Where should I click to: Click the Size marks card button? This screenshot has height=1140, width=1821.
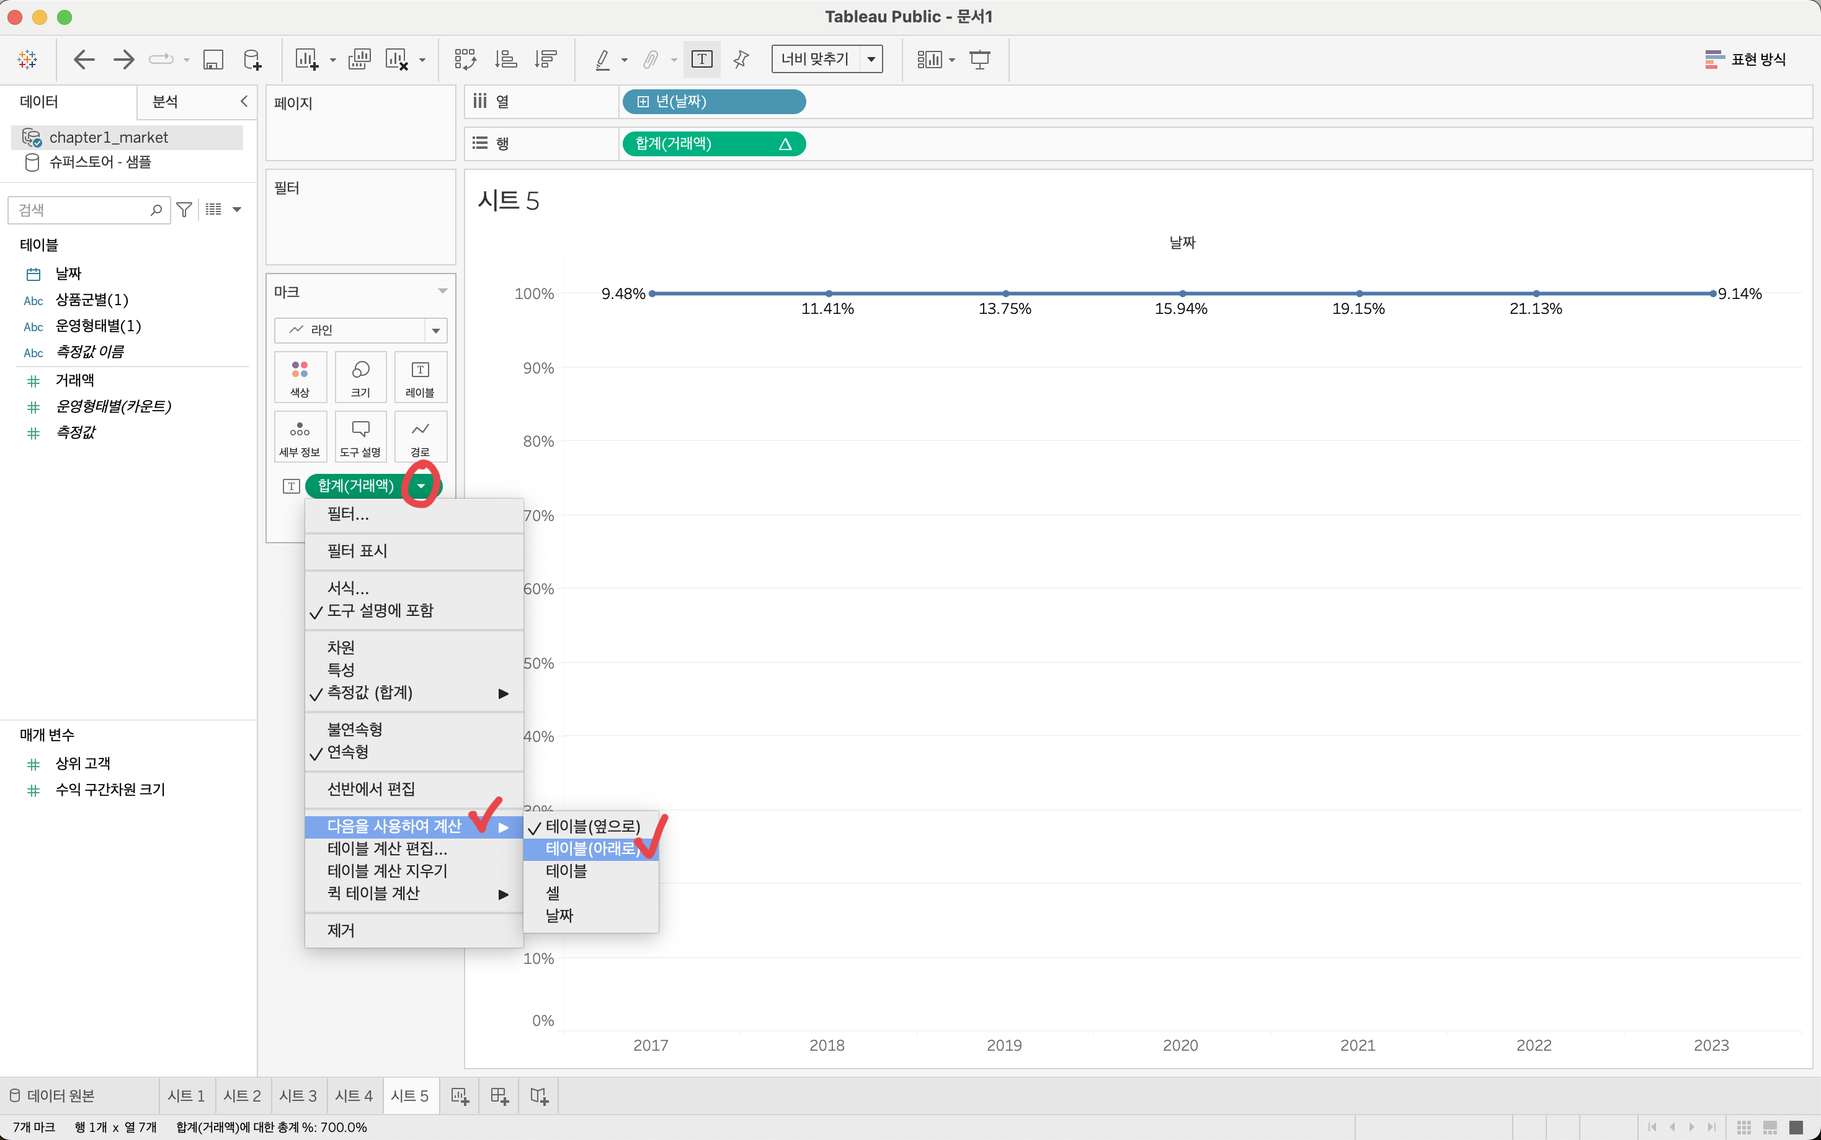pos(360,376)
